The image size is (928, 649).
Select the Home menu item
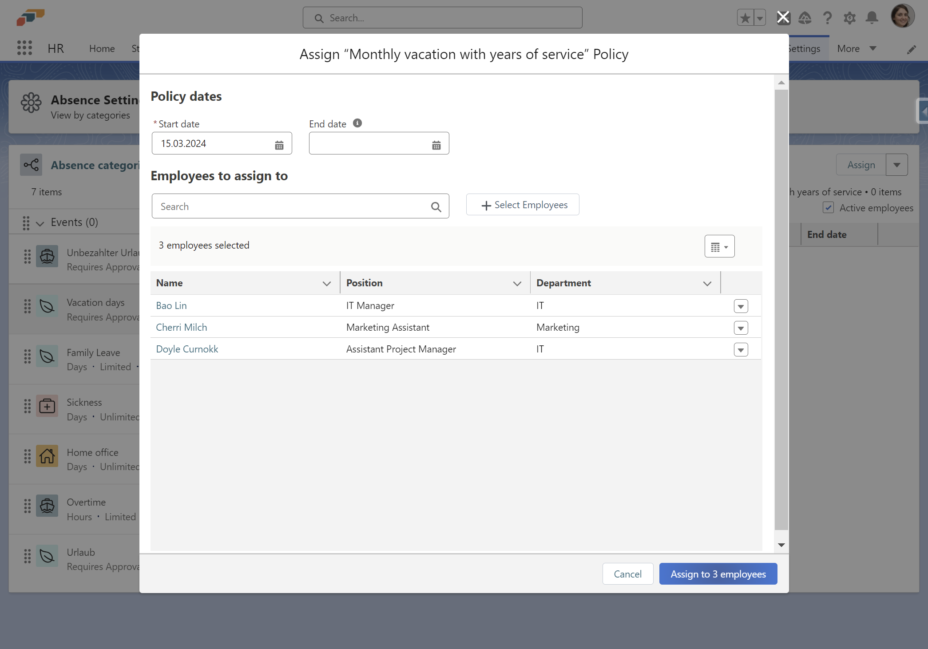coord(102,48)
